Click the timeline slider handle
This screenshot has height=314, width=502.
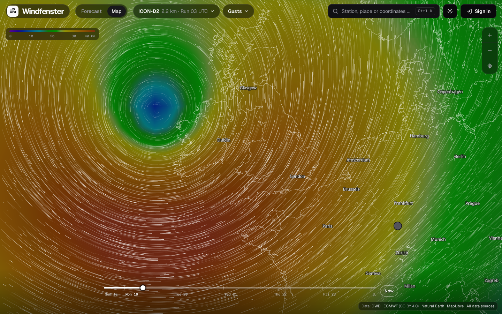(x=143, y=288)
